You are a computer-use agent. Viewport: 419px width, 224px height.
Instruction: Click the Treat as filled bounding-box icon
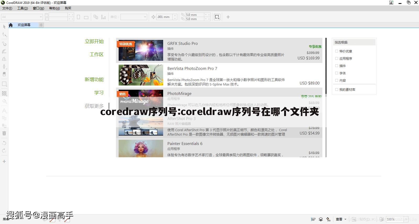click(217, 17)
